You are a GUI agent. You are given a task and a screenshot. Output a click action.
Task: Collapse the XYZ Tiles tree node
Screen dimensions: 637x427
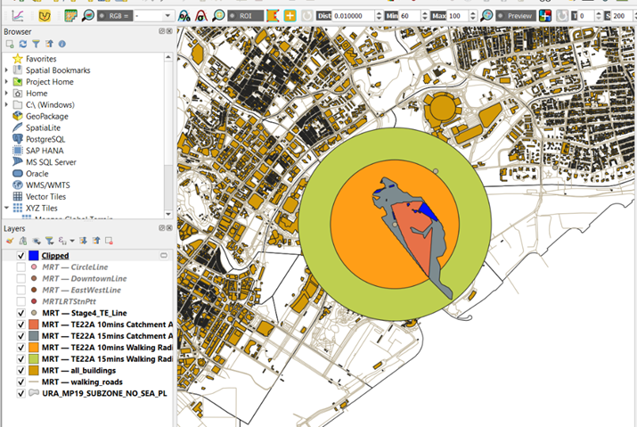click(7, 208)
